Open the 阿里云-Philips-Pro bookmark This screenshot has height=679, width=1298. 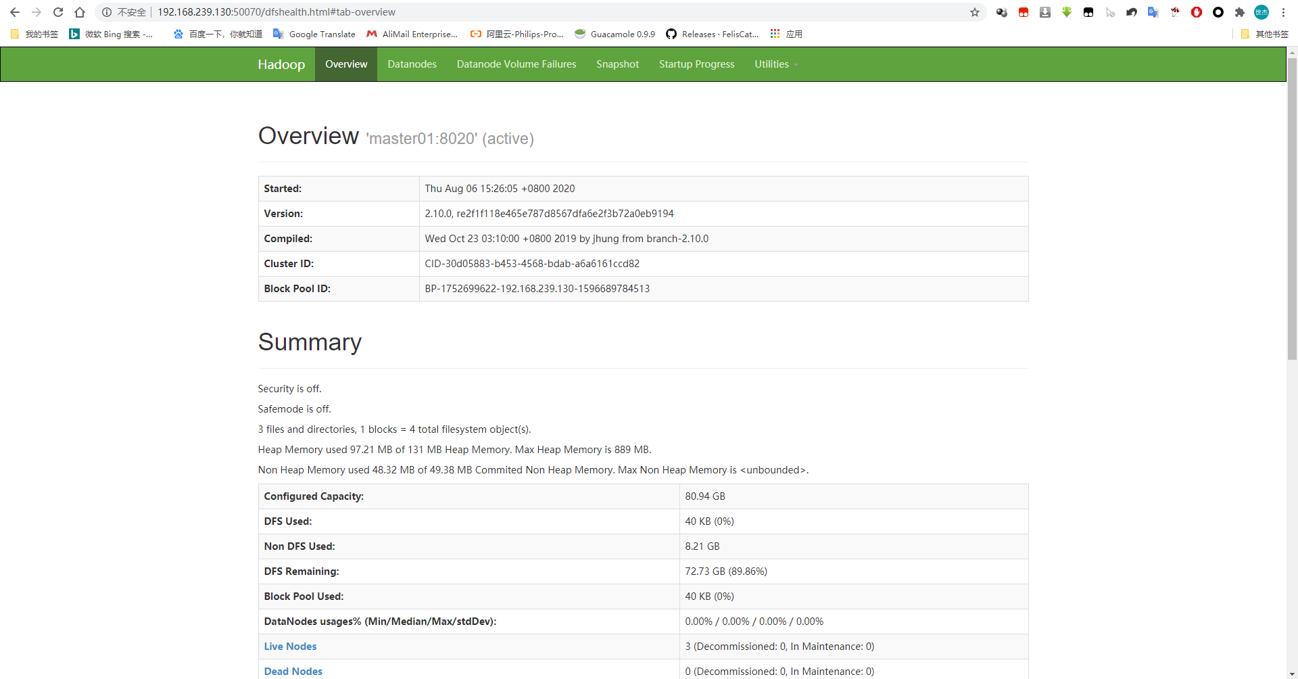[x=517, y=34]
